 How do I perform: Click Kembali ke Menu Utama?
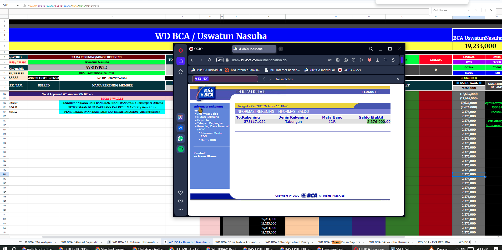[205, 155]
